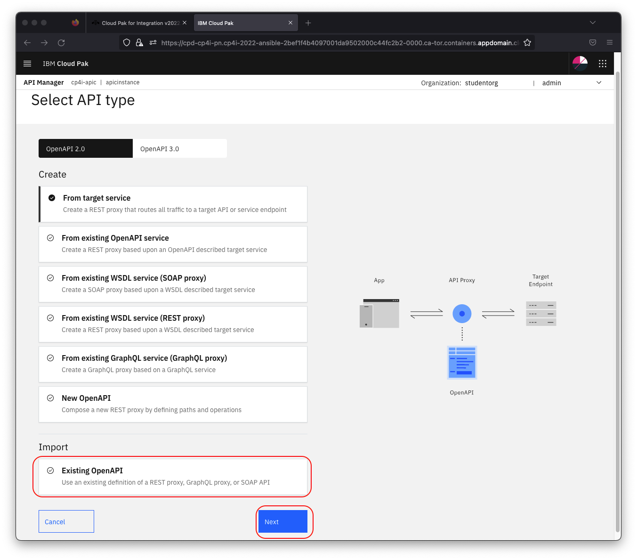The height and width of the screenshot is (560, 637).
Task: Open the app switcher grid icon
Action: click(602, 64)
